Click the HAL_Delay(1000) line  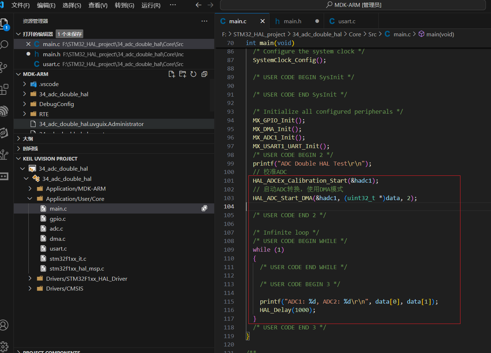287,310
